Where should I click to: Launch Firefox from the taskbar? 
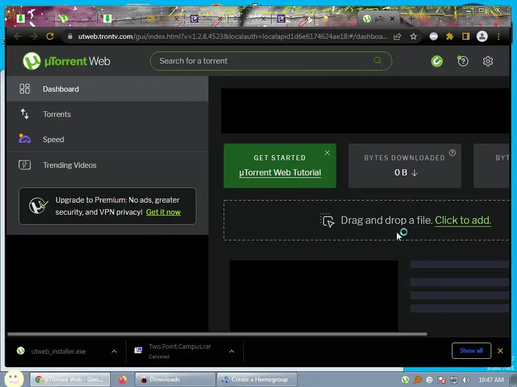pos(123,379)
